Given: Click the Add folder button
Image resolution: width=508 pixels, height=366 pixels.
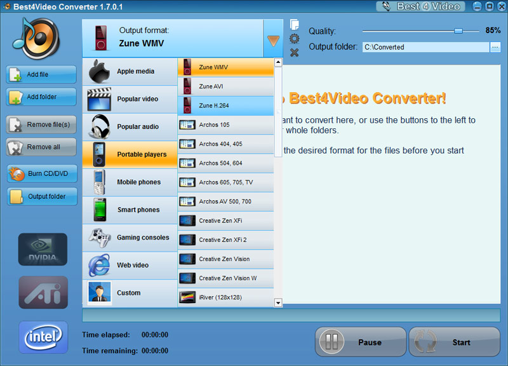Looking at the screenshot, I should tap(41, 97).
